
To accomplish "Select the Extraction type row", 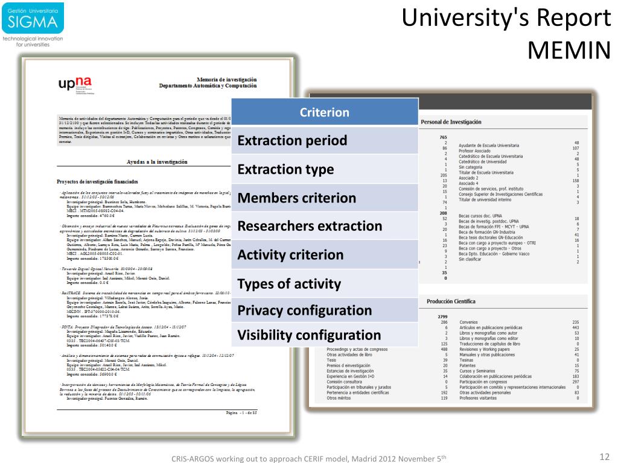I will tap(325, 169).
